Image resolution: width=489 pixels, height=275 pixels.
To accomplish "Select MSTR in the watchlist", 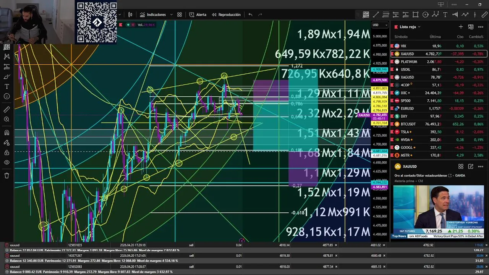I will click(439, 155).
